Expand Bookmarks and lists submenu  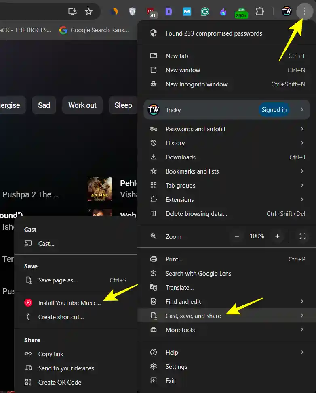[x=227, y=171]
